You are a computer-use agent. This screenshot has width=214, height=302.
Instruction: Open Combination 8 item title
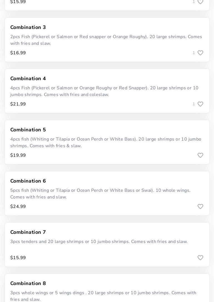[28, 283]
